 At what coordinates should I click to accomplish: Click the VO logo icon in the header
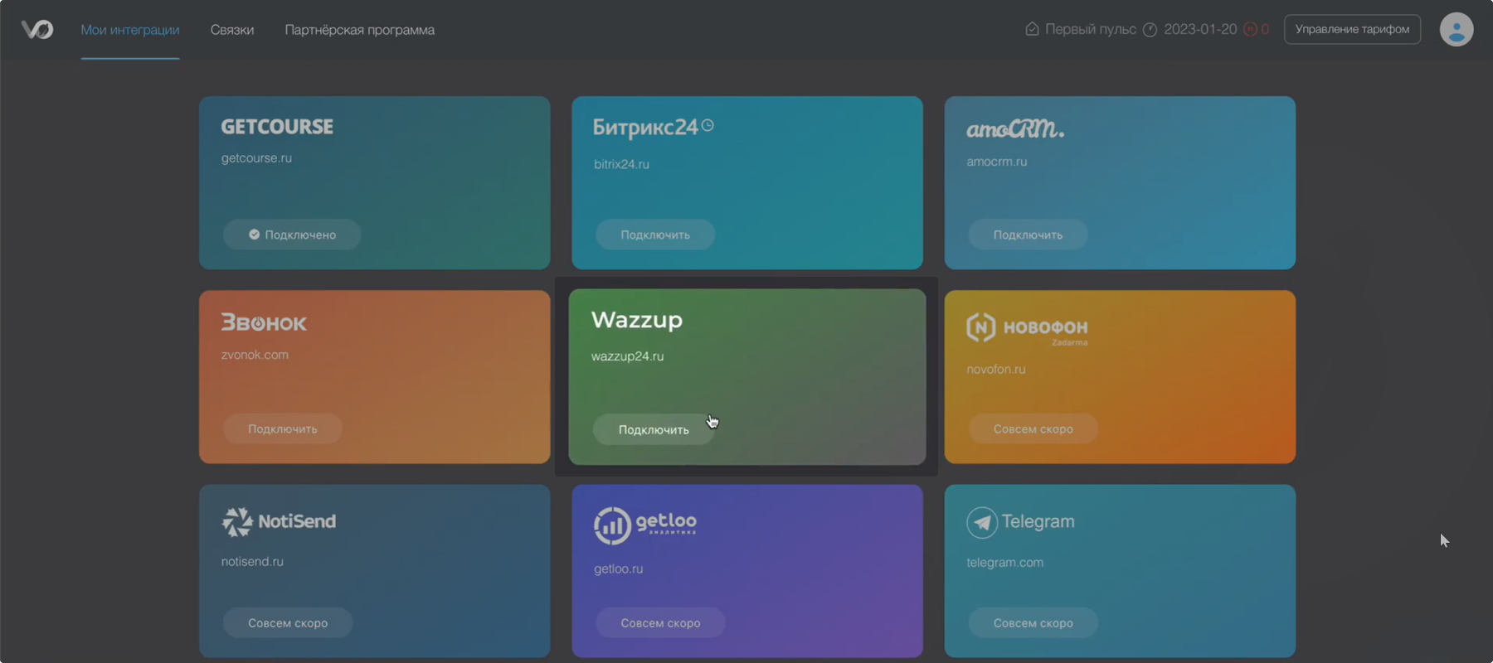click(x=37, y=30)
